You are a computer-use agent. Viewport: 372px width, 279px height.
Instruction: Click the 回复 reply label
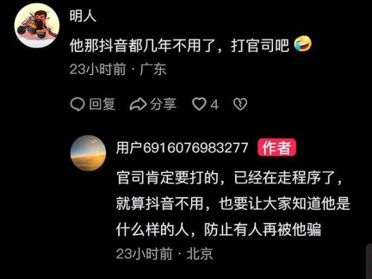click(x=102, y=104)
